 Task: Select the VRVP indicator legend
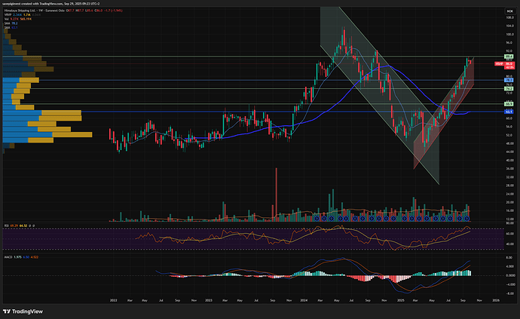tap(9, 14)
